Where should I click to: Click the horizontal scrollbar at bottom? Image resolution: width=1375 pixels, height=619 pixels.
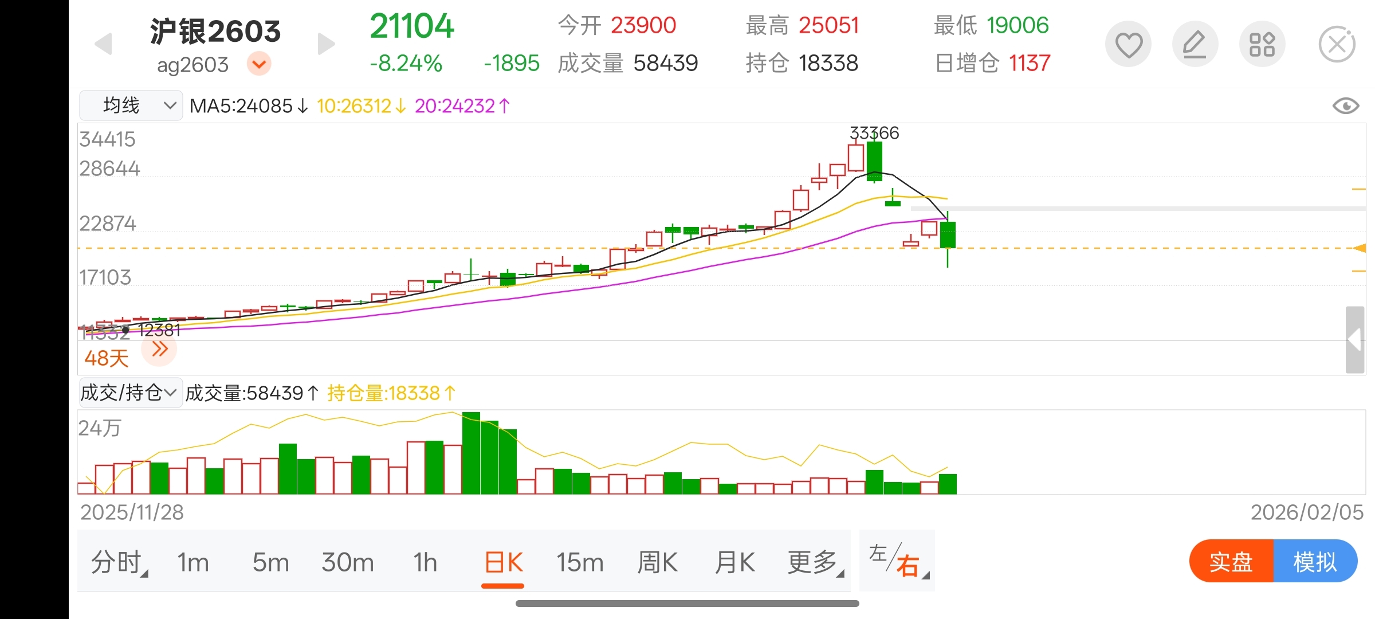687,603
